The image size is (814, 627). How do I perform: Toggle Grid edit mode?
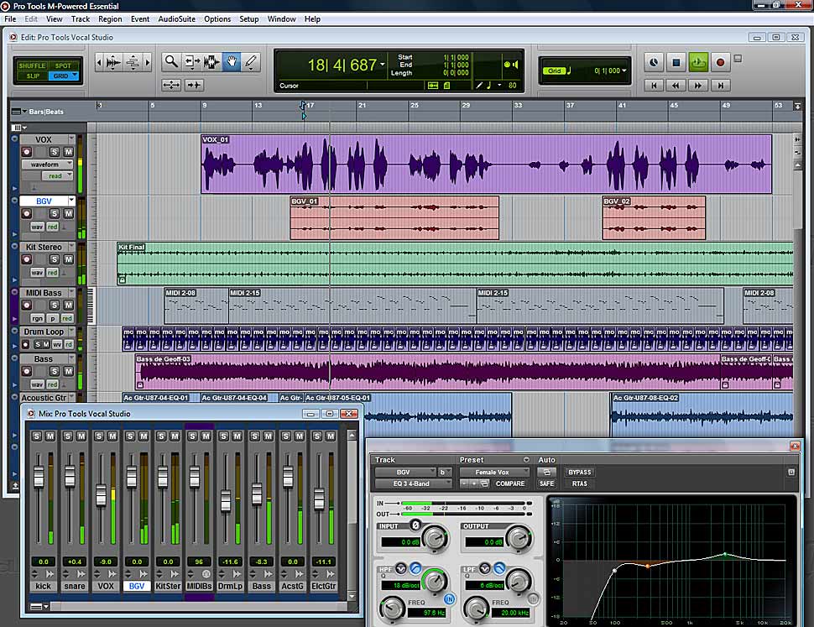(61, 76)
